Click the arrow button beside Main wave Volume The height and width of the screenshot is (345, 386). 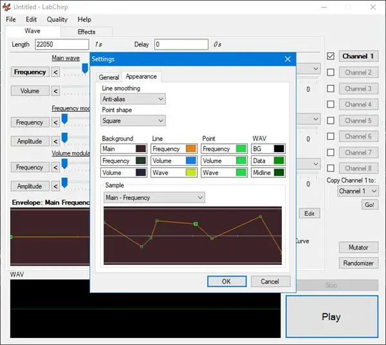55,91
